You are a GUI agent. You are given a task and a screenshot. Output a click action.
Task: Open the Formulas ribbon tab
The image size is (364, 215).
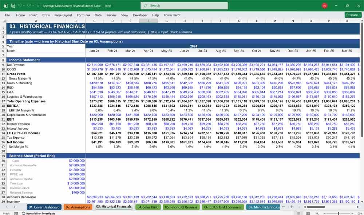[83, 15]
